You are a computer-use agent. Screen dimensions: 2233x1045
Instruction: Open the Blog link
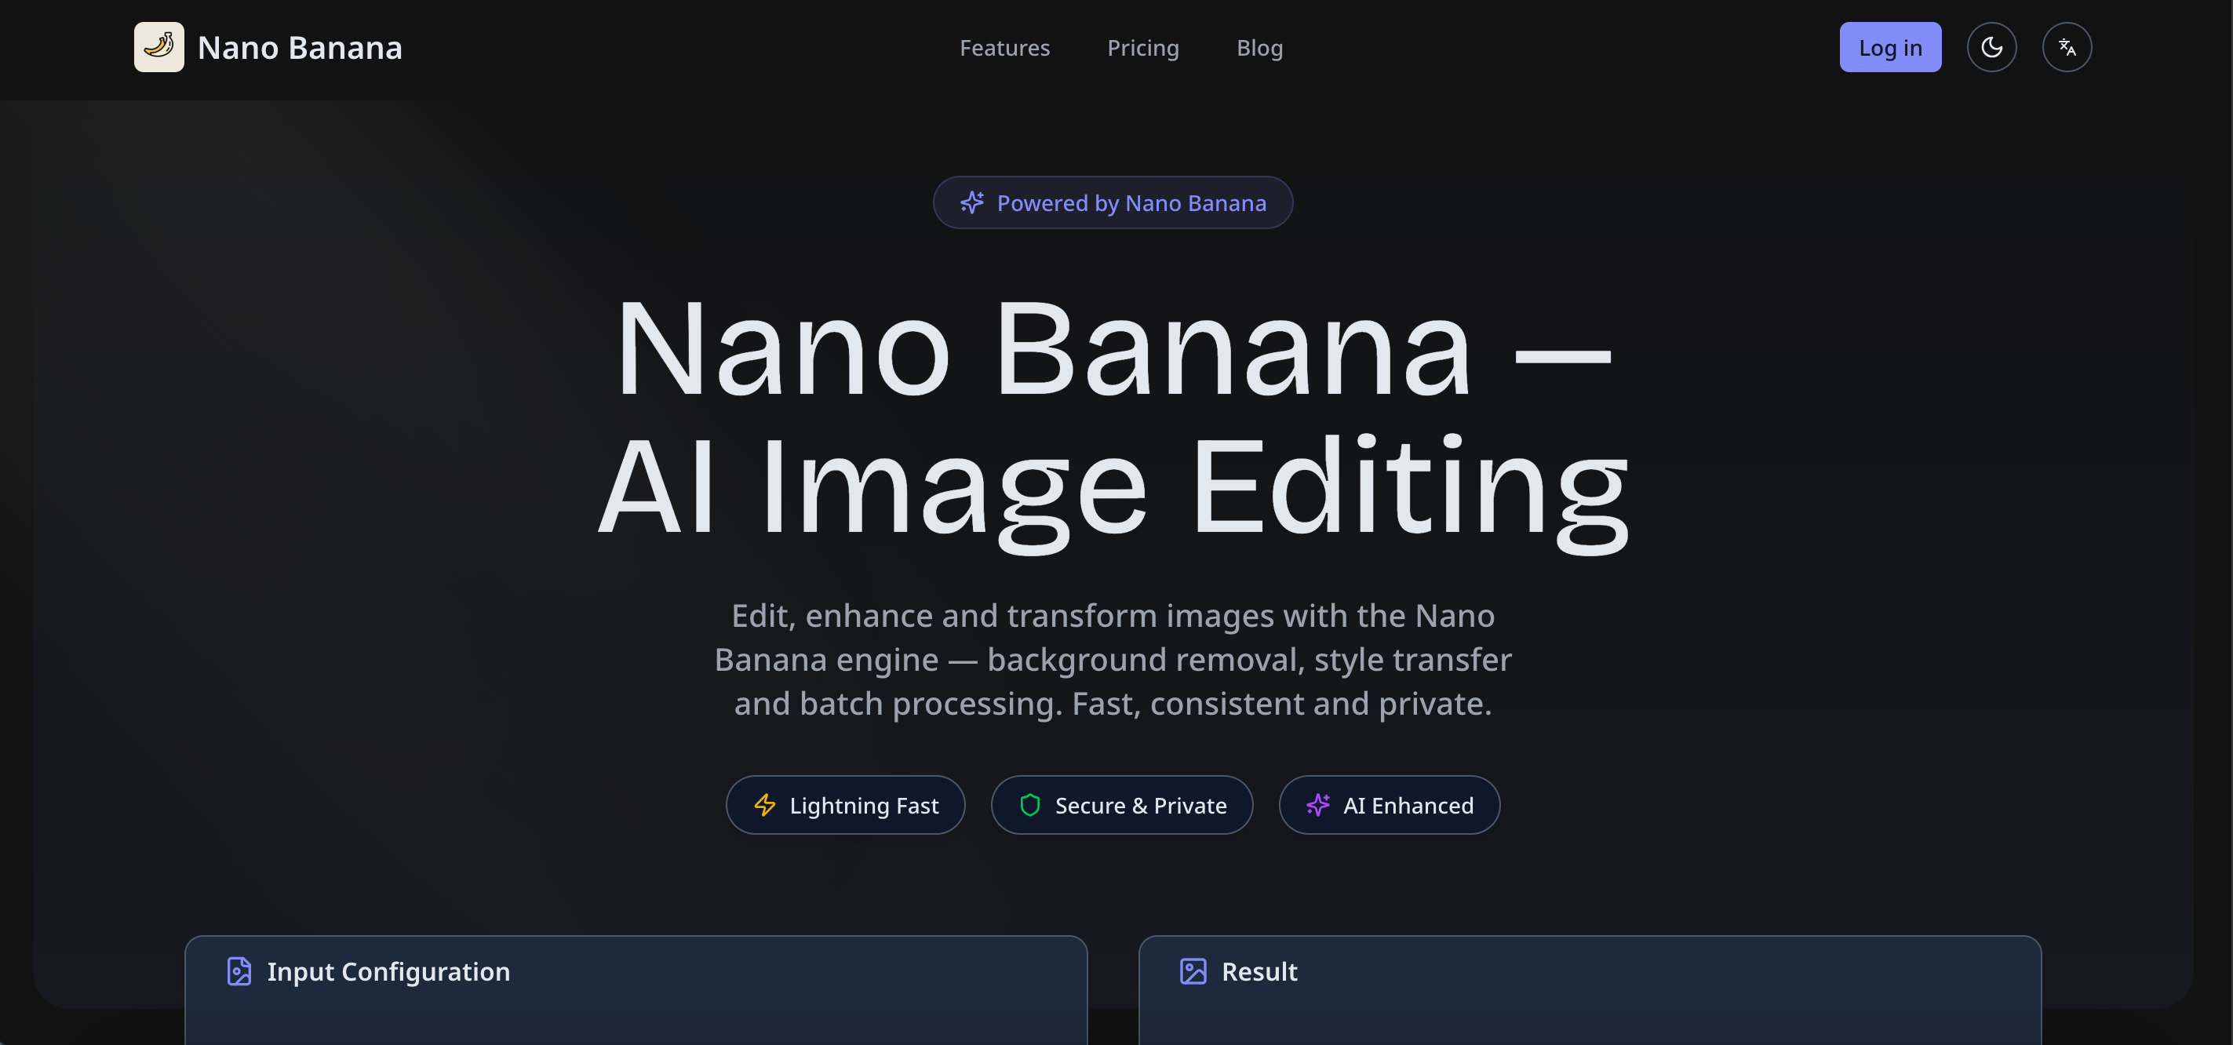pos(1259,48)
